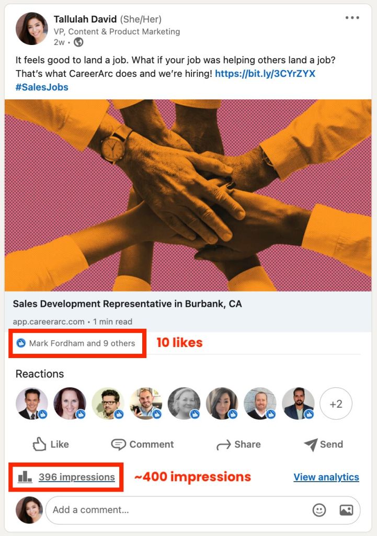
Task: Expand the +2 additional reactions bubble
Action: click(336, 403)
